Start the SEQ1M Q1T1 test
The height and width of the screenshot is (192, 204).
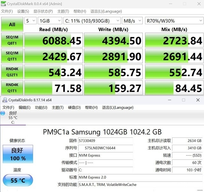12,56
